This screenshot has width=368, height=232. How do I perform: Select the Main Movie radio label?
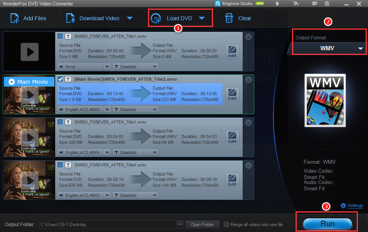pos(29,82)
